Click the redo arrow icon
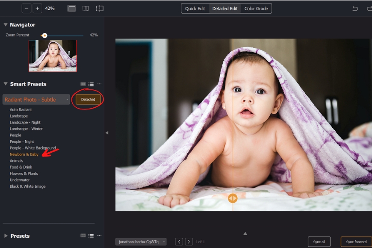Screen dimensions: 372x248 (369, 9)
